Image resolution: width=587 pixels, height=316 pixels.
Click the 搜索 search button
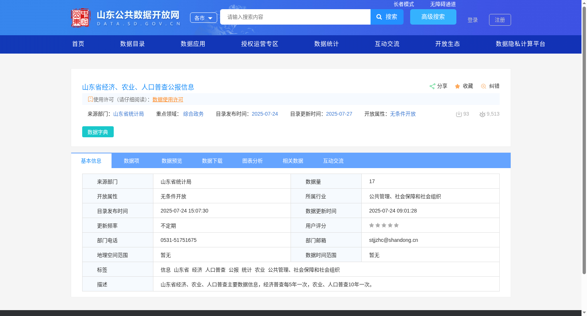387,17
